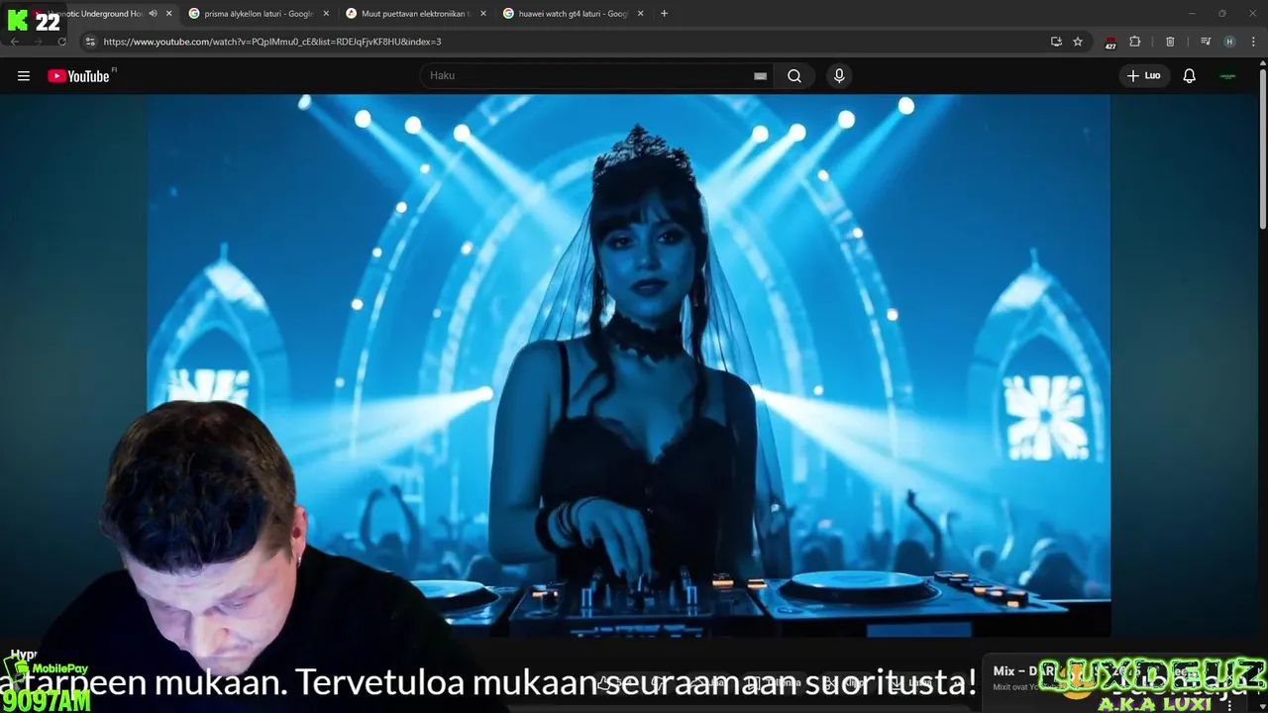Open the browser three-dot menu
The image size is (1268, 713).
pyautogui.click(x=1254, y=42)
